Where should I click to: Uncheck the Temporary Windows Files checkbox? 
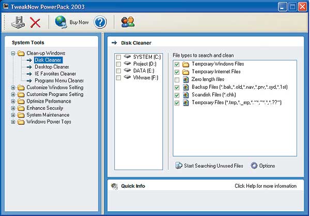[x=177, y=64]
